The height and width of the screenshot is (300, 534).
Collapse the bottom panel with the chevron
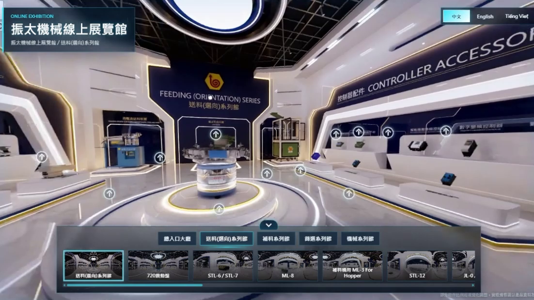(x=268, y=225)
